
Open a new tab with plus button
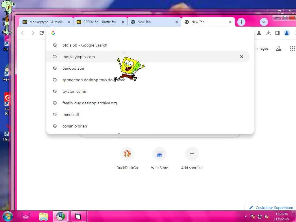241,22
